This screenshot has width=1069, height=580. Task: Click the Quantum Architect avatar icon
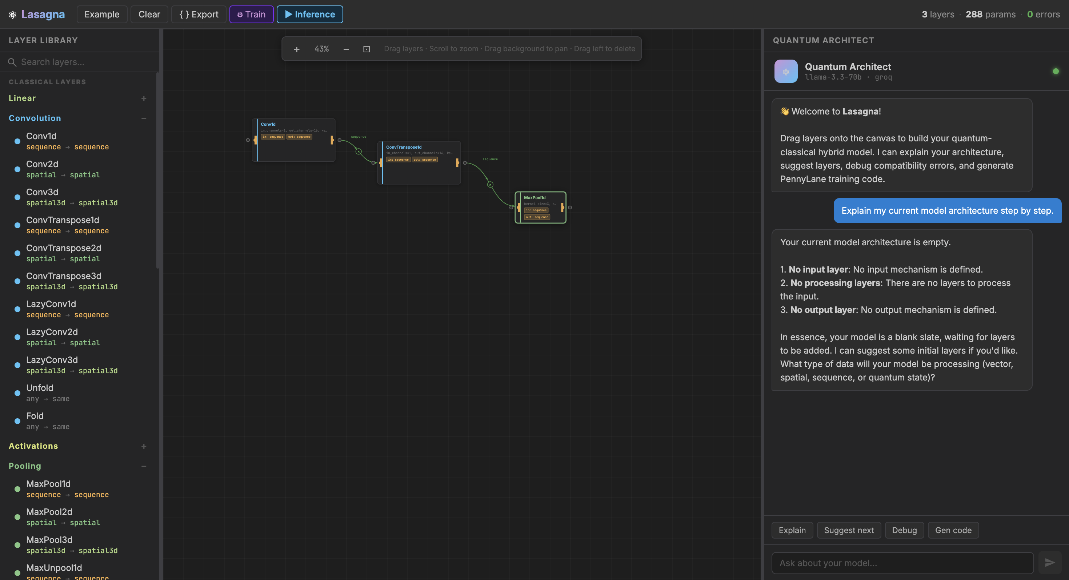pos(785,71)
